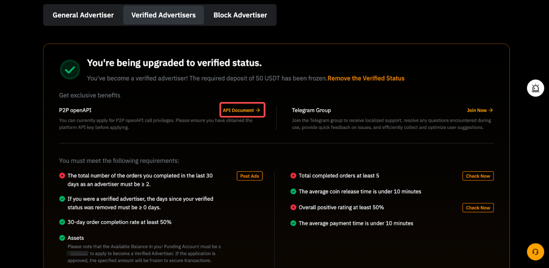Click the large green verified checkmark icon
This screenshot has width=549, height=268.
pyautogui.click(x=70, y=70)
